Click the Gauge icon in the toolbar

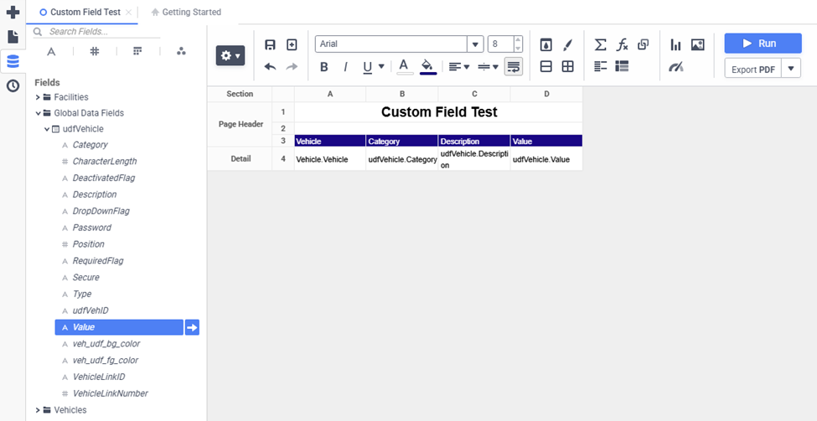(x=675, y=67)
